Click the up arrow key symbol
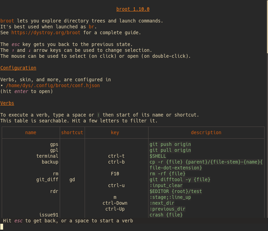Screen dimensions: 268x231 click(13, 50)
